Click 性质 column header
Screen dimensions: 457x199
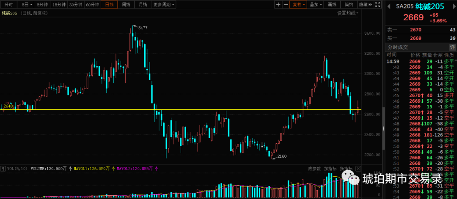click(449, 55)
